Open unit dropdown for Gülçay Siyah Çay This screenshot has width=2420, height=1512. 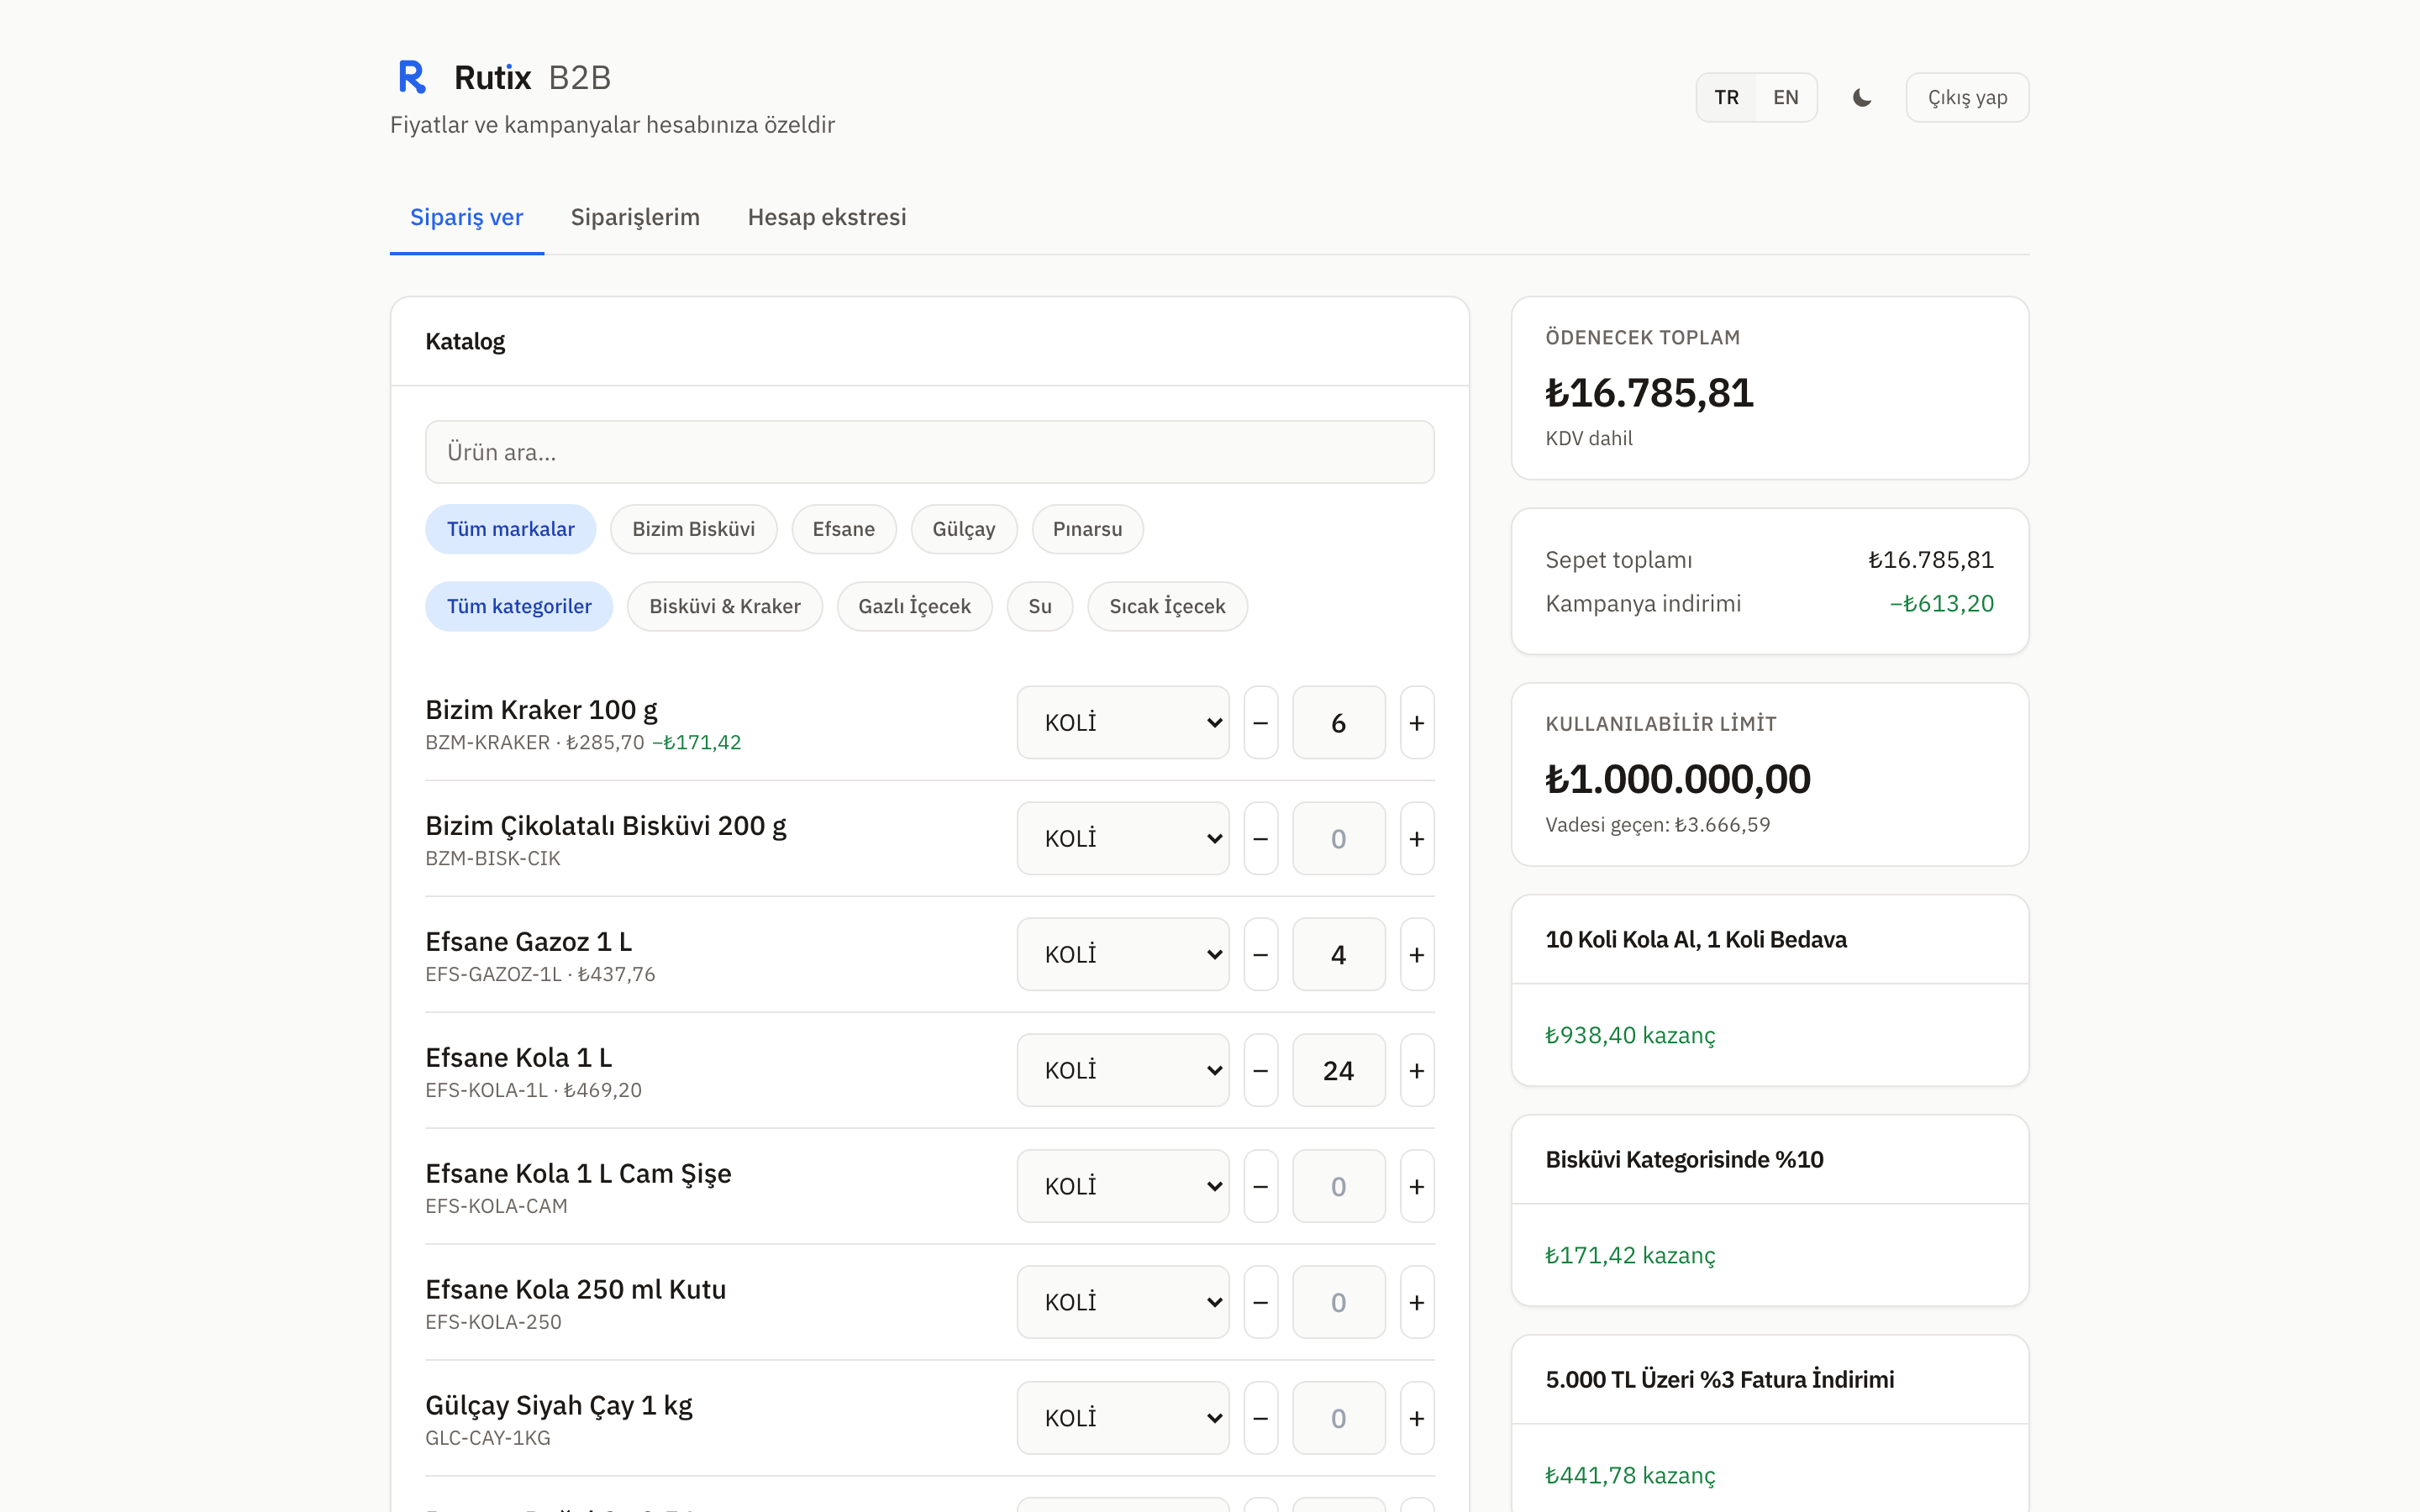[1122, 1418]
